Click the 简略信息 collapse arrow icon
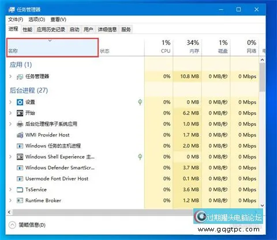This screenshot has height=240, width=277. point(12,225)
